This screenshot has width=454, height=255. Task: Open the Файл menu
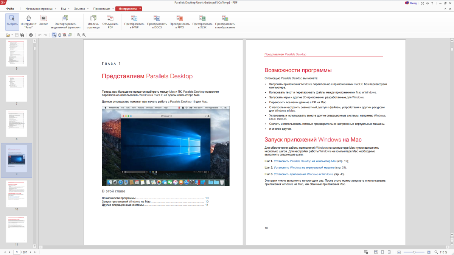pyautogui.click(x=10, y=8)
